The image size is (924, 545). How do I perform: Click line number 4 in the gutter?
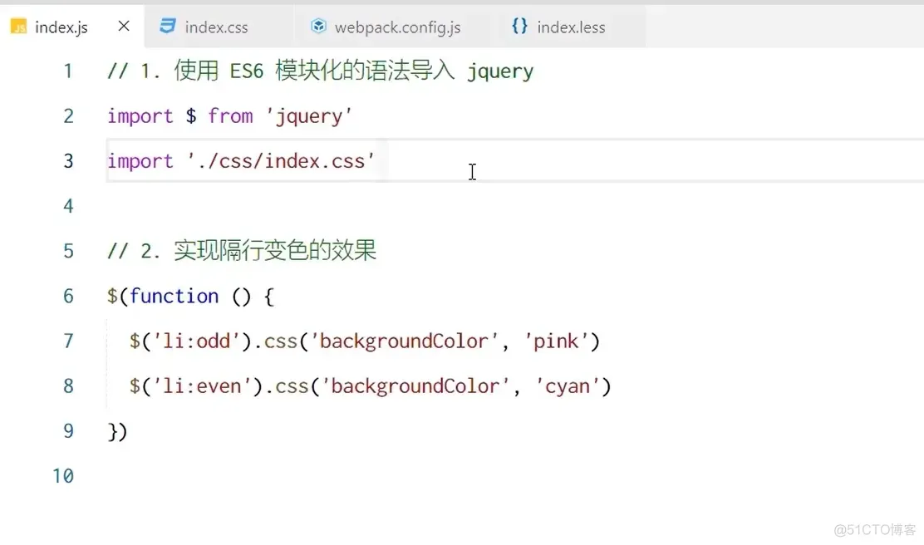point(68,206)
